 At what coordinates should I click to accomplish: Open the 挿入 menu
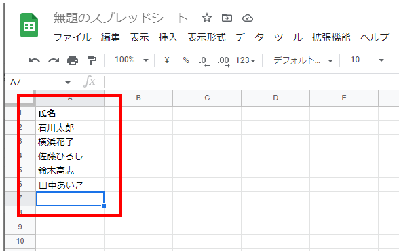tap(168, 37)
